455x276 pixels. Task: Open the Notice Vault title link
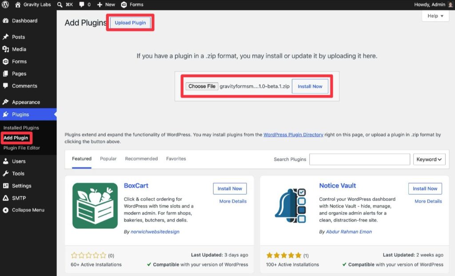[x=338, y=186]
